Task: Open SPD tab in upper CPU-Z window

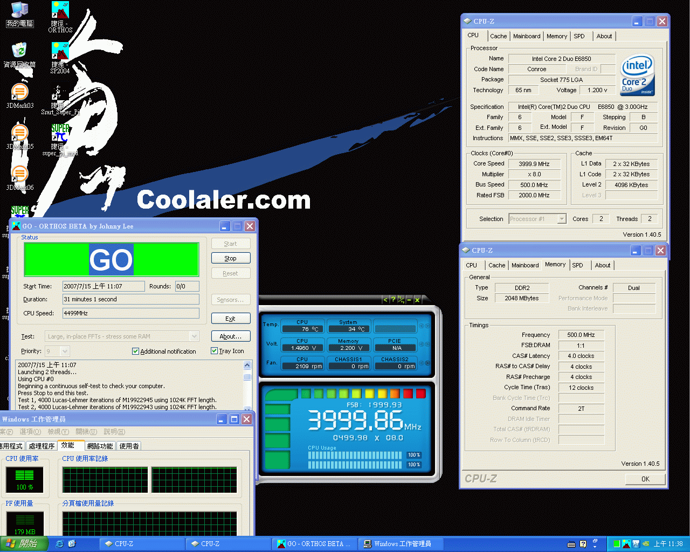Action: [579, 36]
